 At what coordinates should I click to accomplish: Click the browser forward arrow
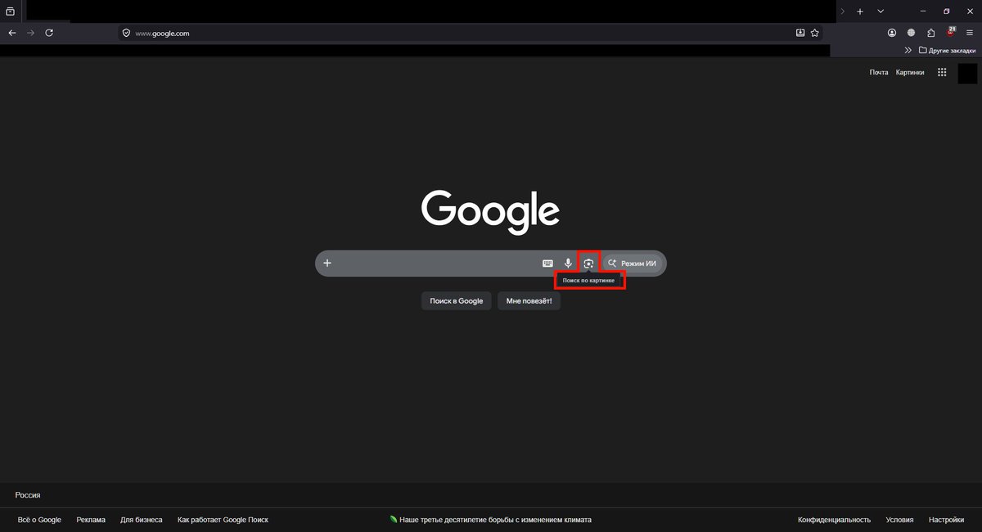[x=30, y=33]
